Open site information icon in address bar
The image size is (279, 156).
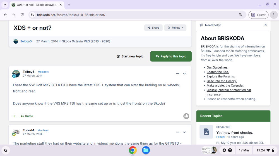(x=32, y=15)
